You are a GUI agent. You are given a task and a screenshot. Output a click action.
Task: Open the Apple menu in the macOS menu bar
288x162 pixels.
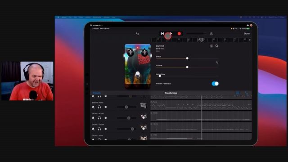58,17
